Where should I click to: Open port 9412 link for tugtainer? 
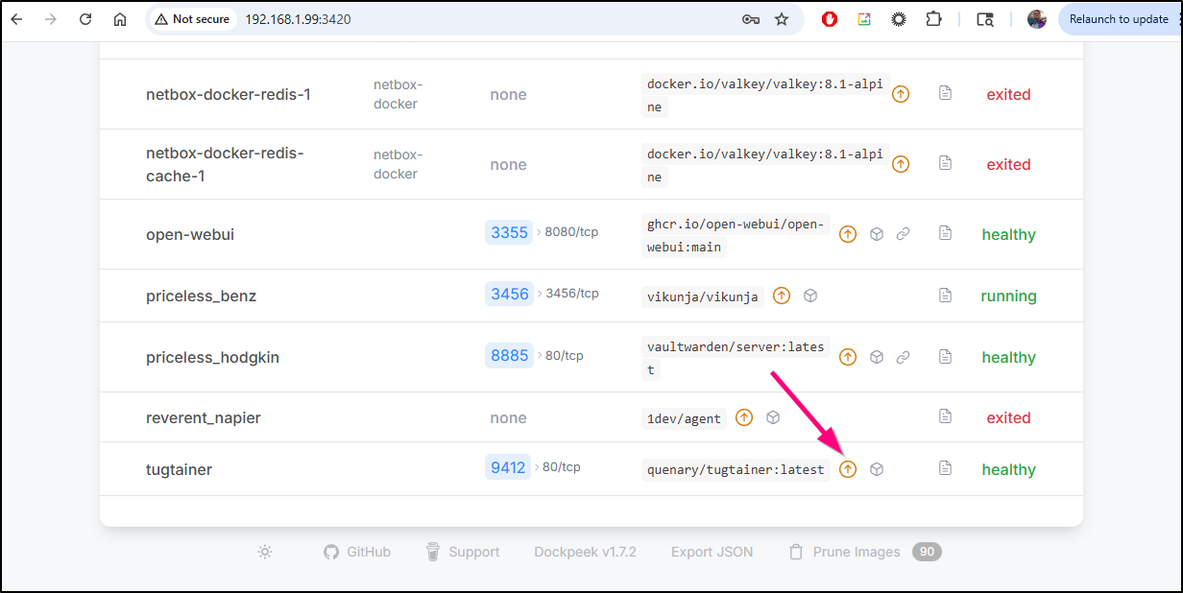coord(508,467)
